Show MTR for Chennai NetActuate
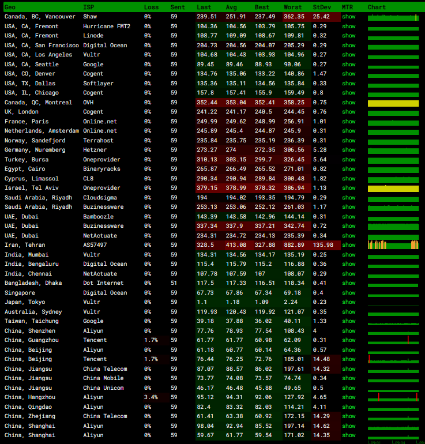 pos(348,274)
